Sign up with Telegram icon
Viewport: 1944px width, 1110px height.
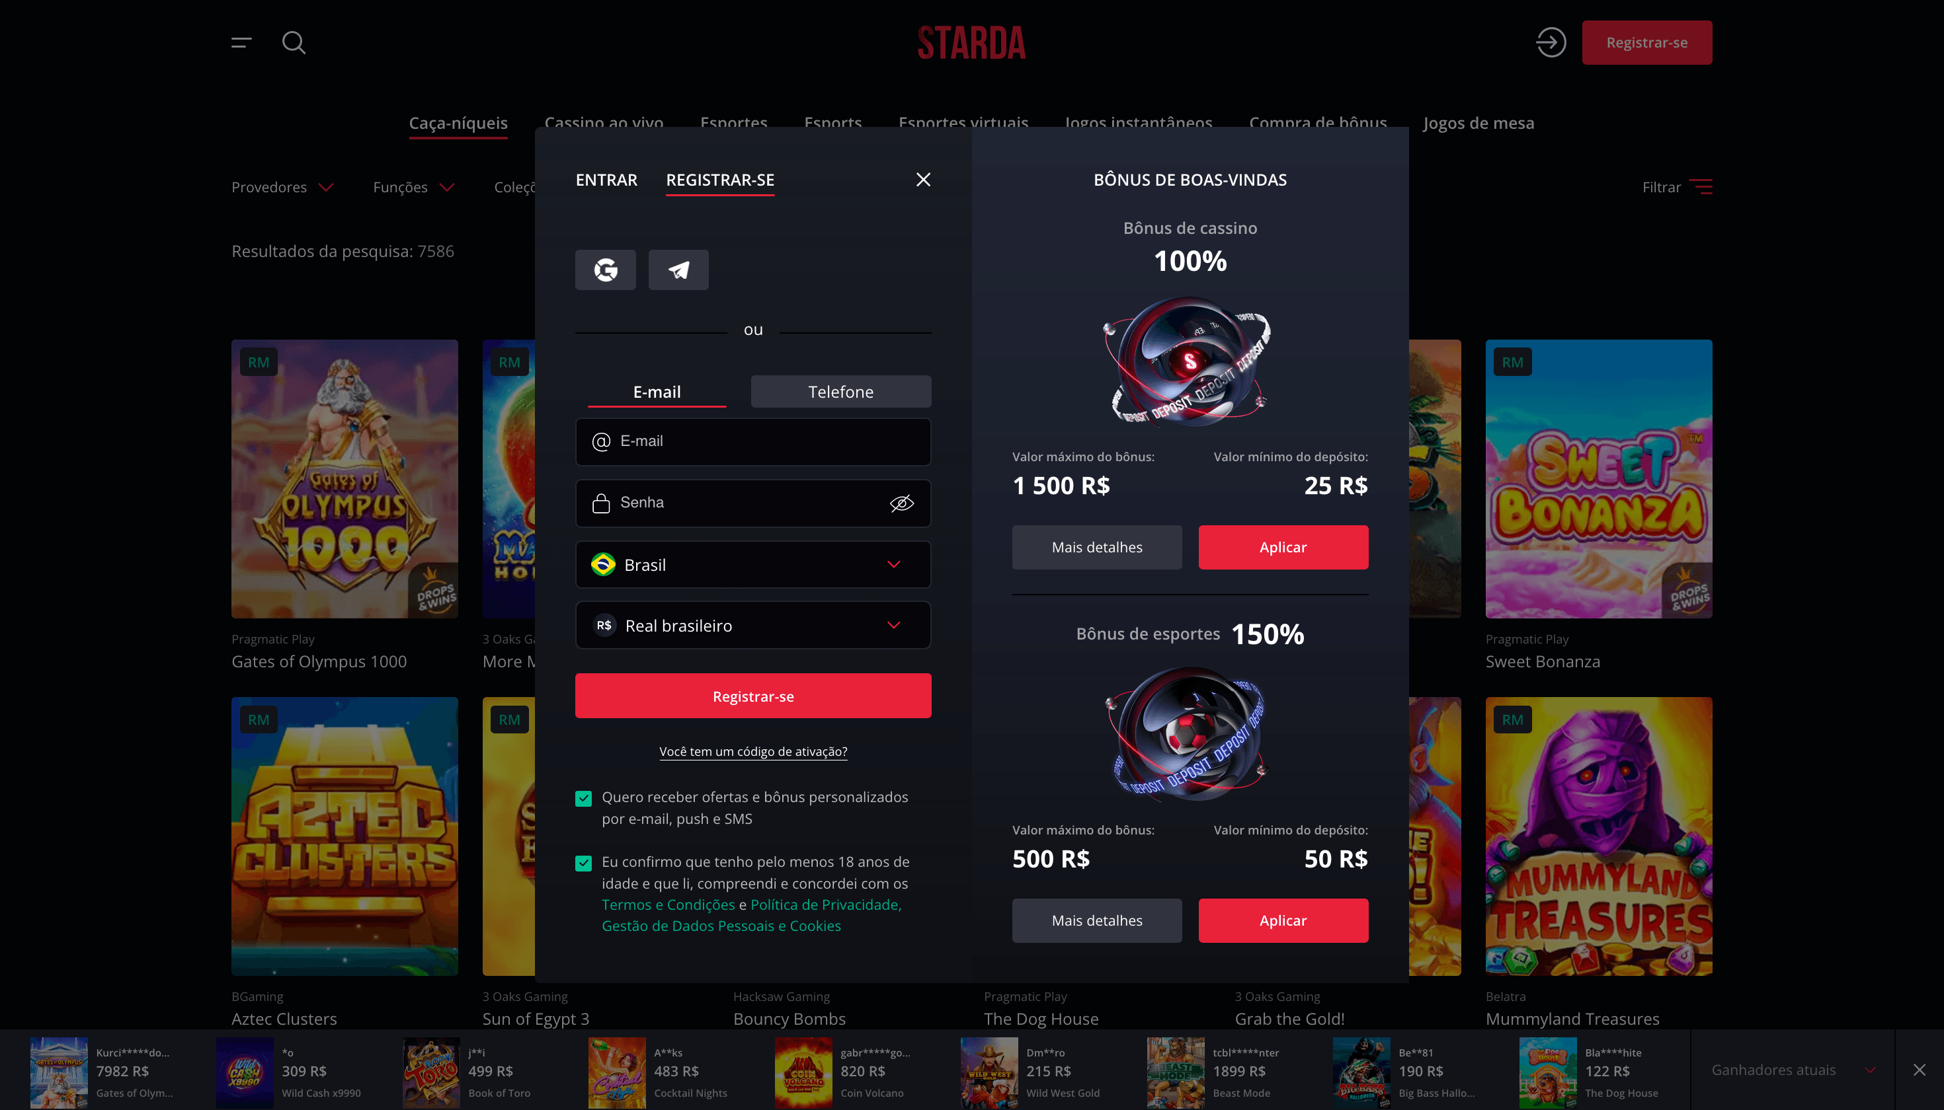(678, 270)
